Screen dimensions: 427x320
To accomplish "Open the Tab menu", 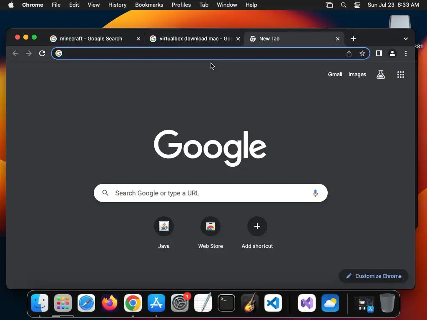I will pos(203,5).
